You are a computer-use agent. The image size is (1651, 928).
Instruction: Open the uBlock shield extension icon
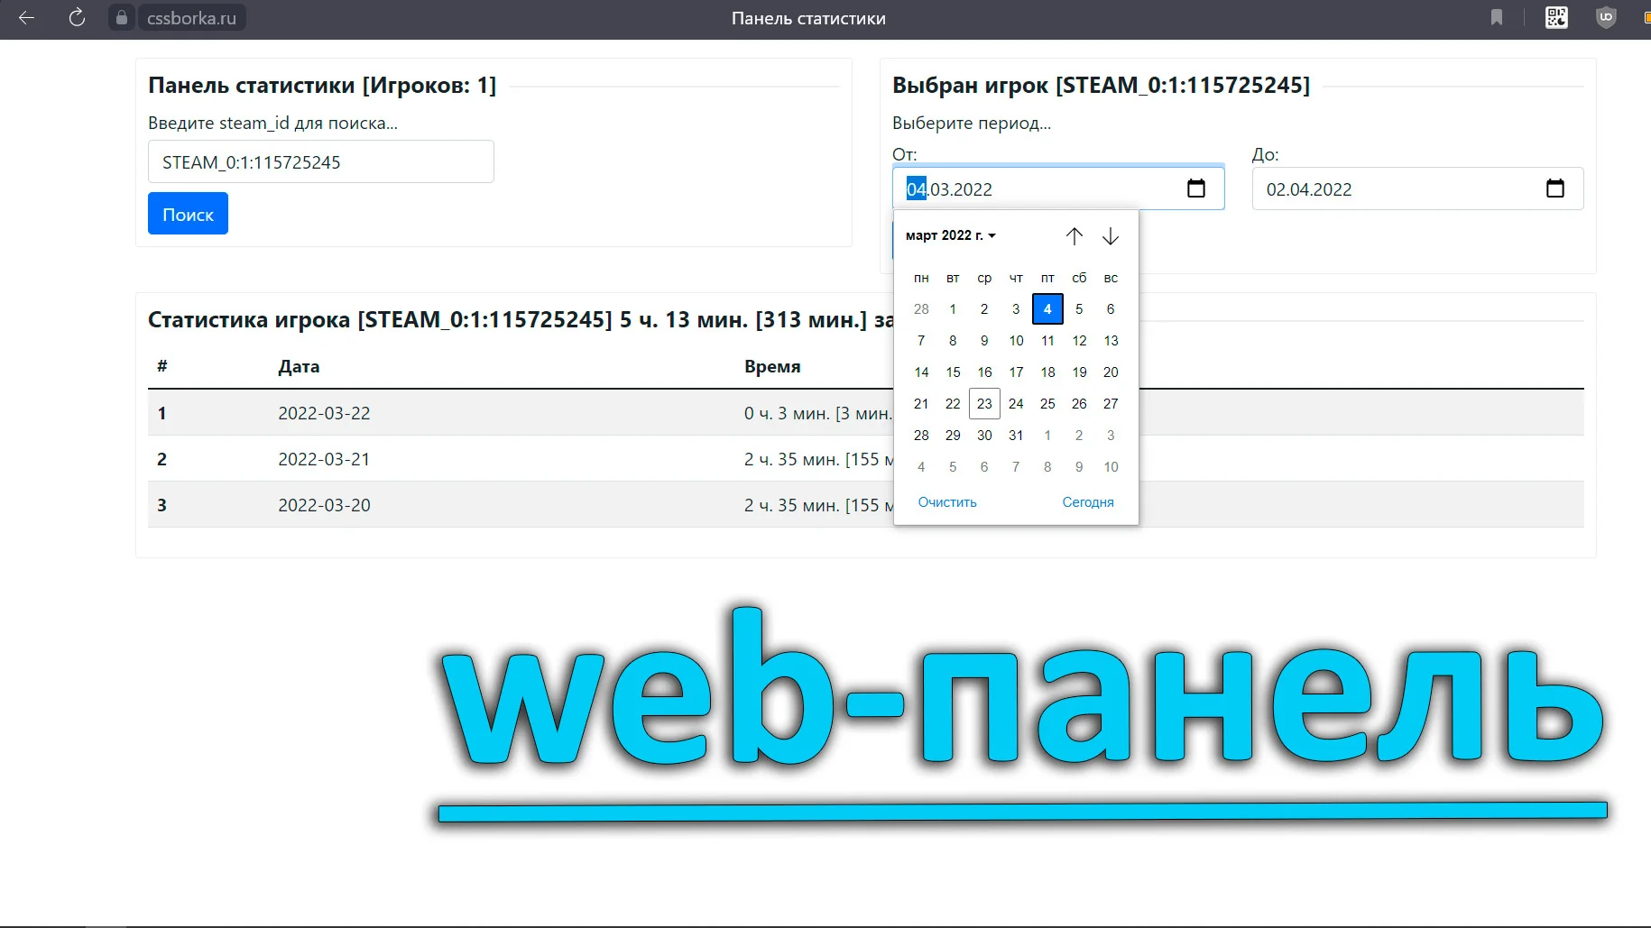(1606, 17)
